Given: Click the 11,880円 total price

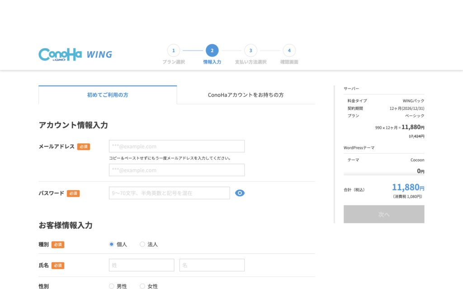Looking at the screenshot, I should 407,187.
